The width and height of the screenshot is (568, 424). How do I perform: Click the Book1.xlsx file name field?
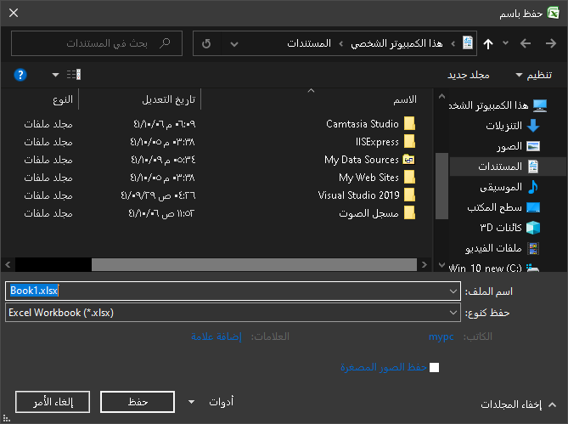point(233,291)
